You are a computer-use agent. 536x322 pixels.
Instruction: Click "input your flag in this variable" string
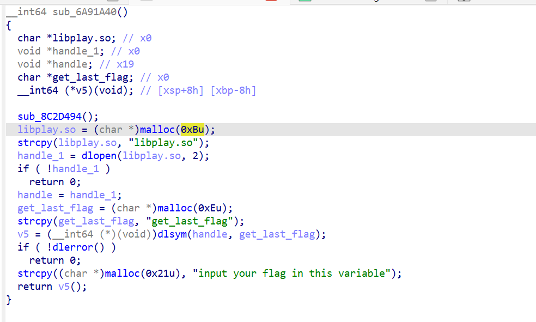tap(291, 274)
